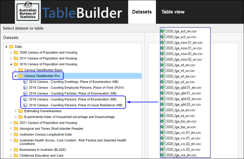The image size is (244, 159).
Task: Click the TableBuilder title logo
Action: 82,13
